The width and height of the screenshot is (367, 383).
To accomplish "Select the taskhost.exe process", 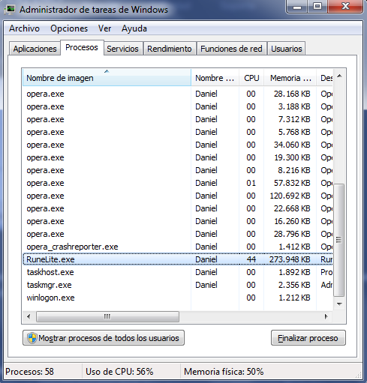I will 178,272.
